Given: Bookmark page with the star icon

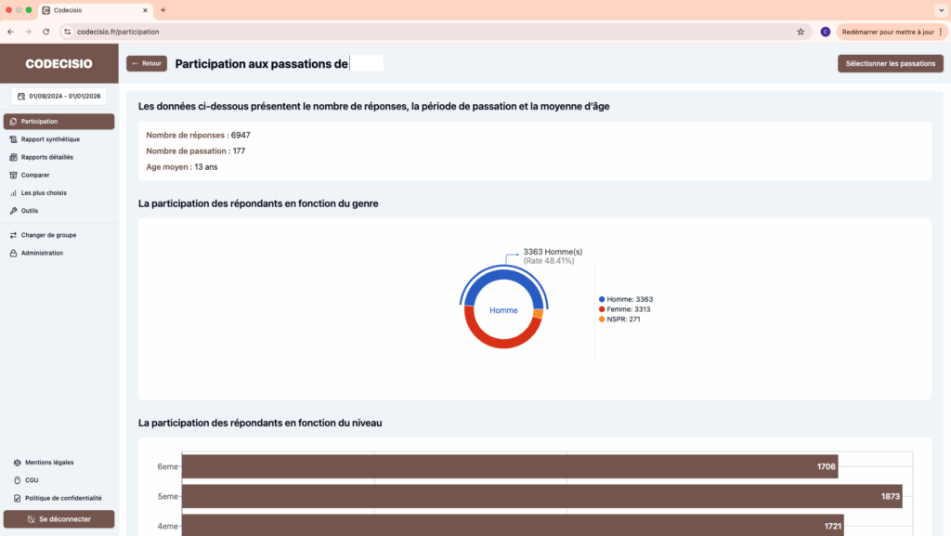Looking at the screenshot, I should pos(801,32).
